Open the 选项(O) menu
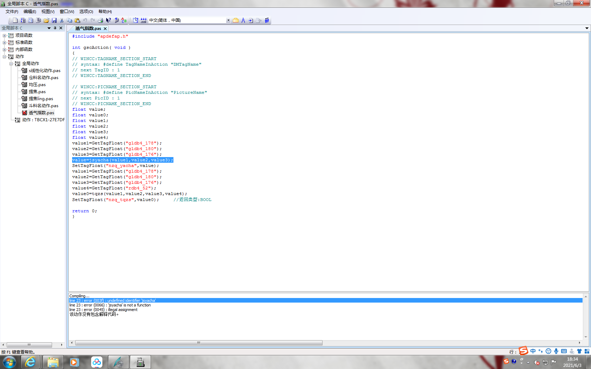This screenshot has width=591, height=369. 86,12
